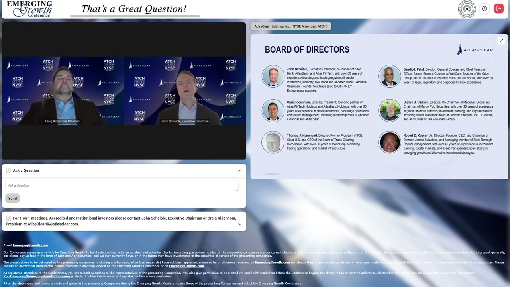Click the 'BOARD OF DIRECTORS' slide heading
The height and width of the screenshot is (287, 510).
pos(307,50)
